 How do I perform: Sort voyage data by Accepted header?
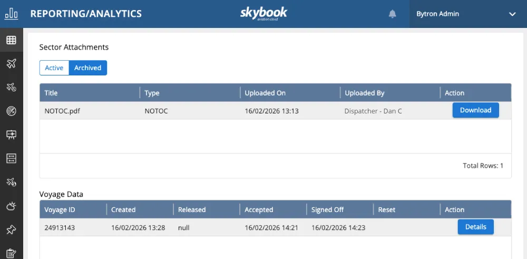point(259,209)
